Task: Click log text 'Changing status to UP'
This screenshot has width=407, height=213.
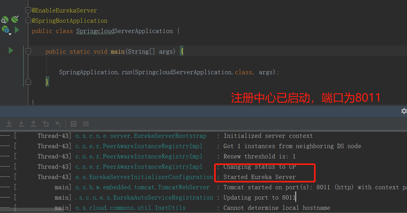Action: tap(260, 167)
